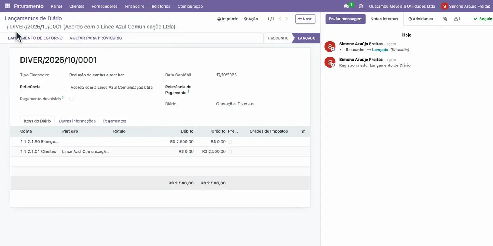Open the Configuração menu

[x=190, y=6]
